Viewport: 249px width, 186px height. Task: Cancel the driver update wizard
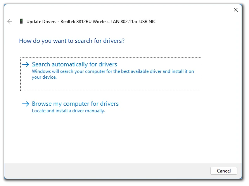click(223, 171)
